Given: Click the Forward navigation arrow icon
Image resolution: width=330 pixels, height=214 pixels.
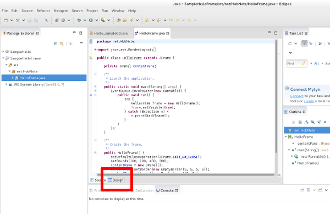Looking at the screenshot, I should pos(189,20).
